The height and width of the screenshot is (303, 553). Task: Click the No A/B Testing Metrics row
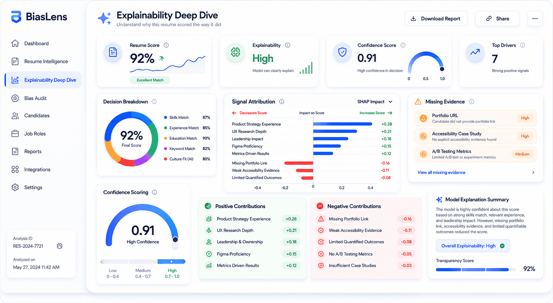point(366,254)
